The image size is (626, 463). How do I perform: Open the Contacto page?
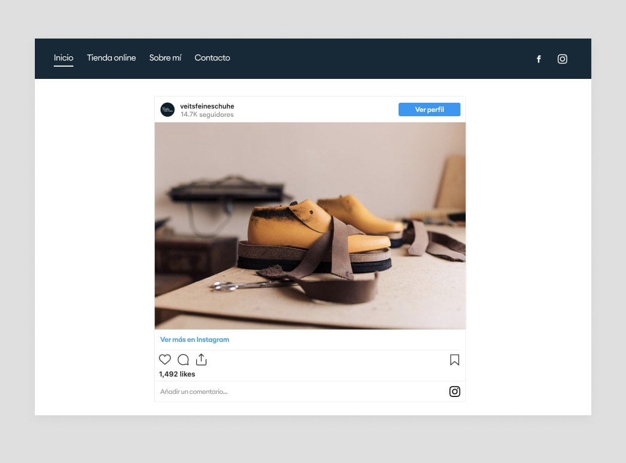[212, 58]
